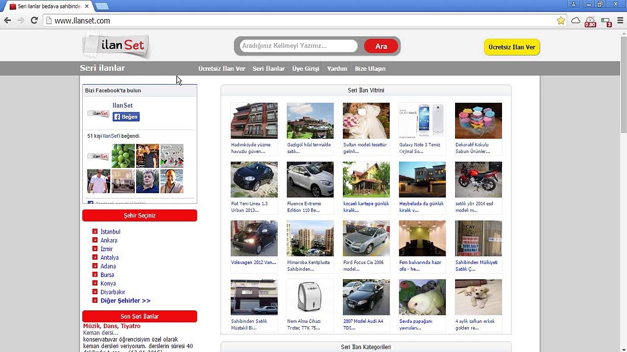Open the cloud extension icon in toolbar
The image size is (627, 352).
pyautogui.click(x=576, y=21)
